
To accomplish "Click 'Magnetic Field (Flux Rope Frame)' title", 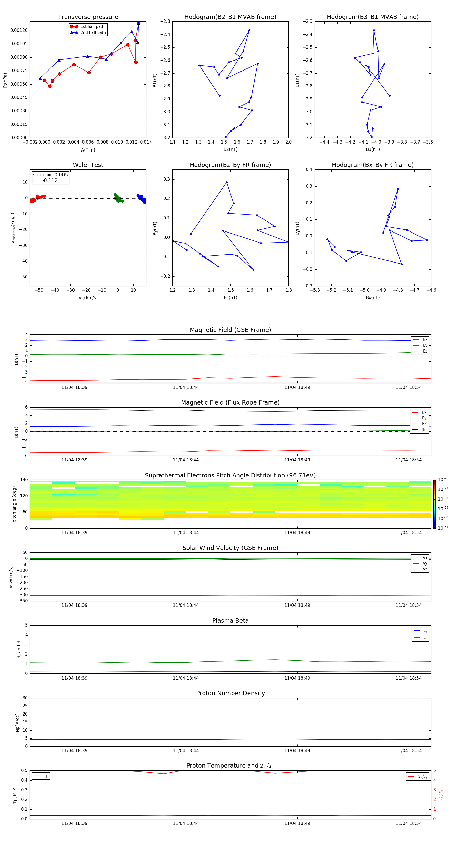I will pyautogui.click(x=230, y=403).
